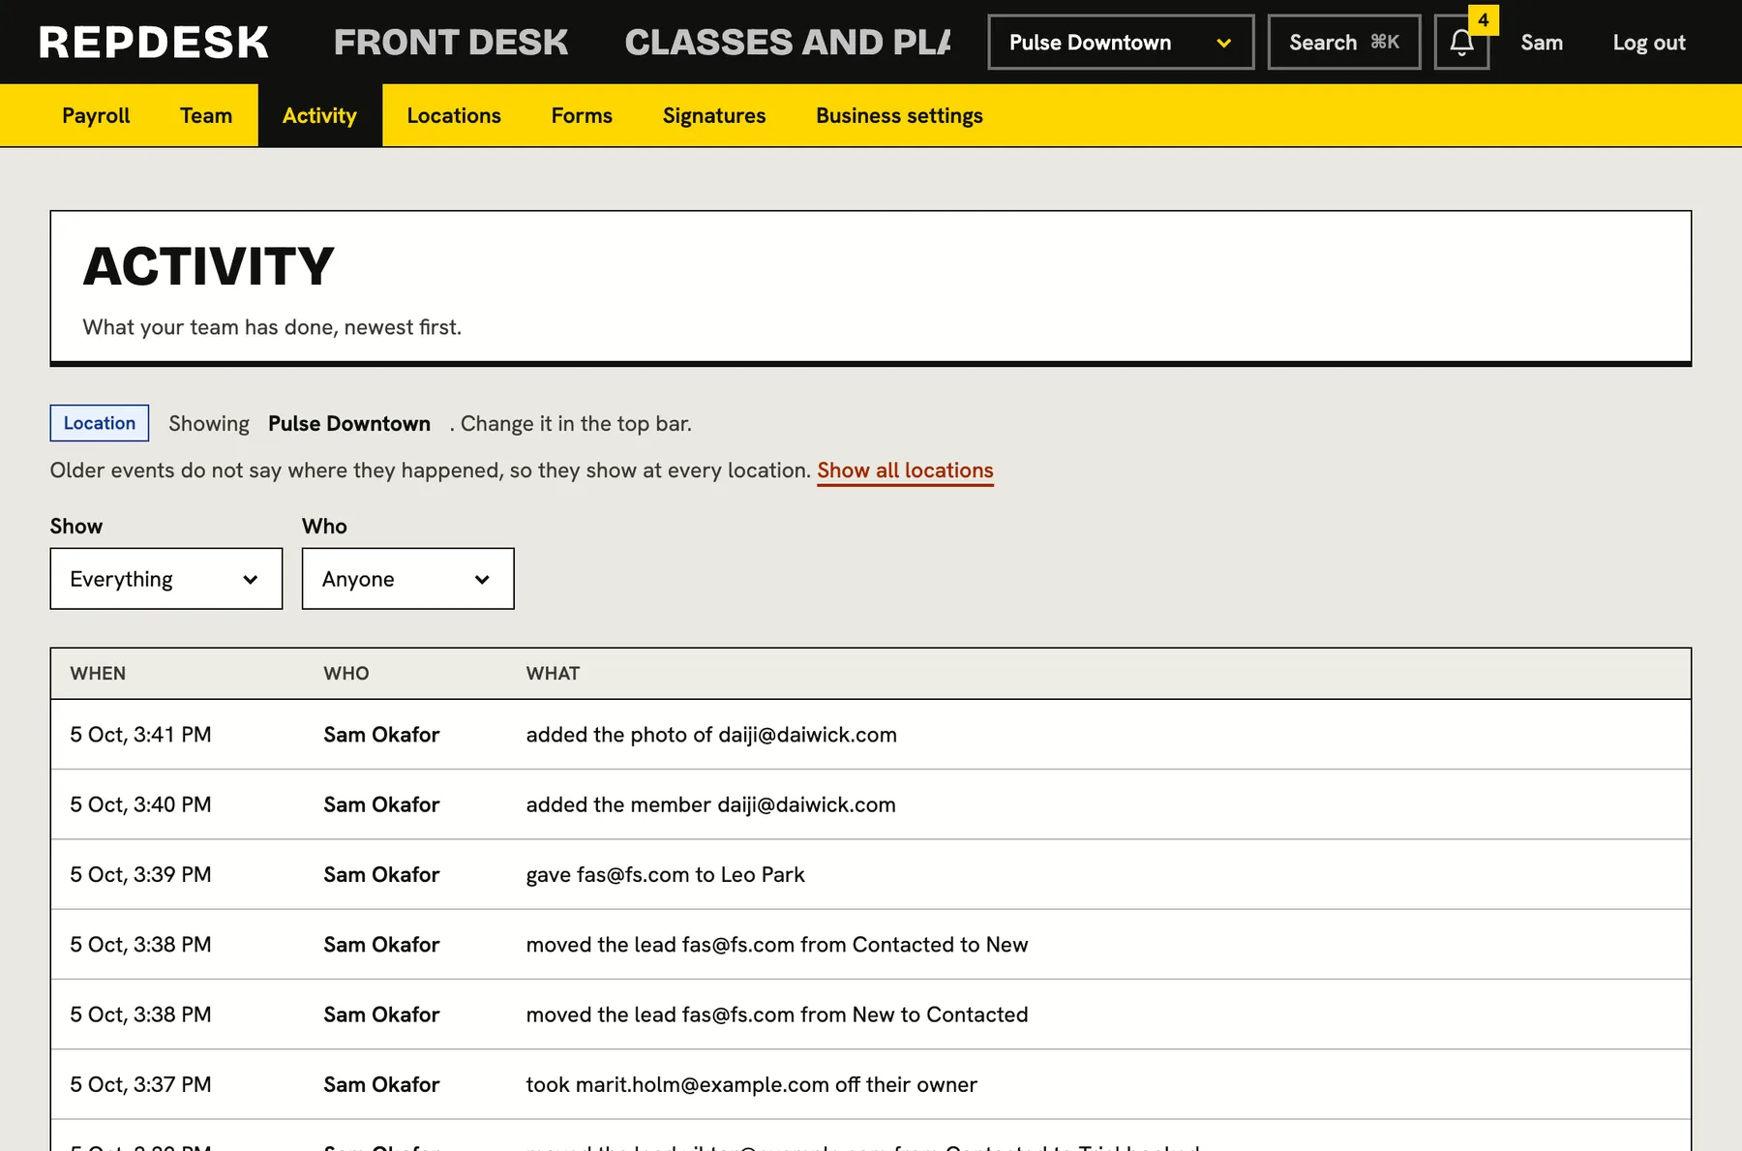
Task: Click Sam Okafor in the 3:40 PM row
Action: coord(381,804)
